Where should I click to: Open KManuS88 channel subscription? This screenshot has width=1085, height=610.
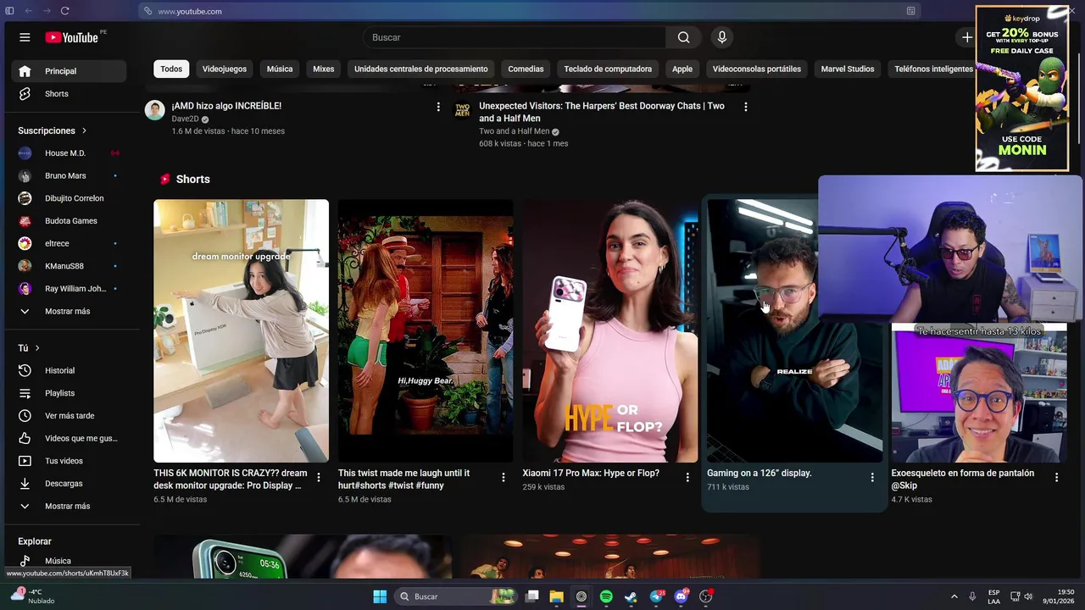69,266
